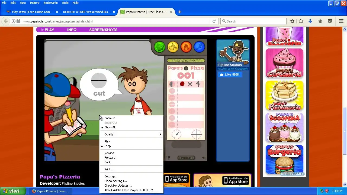Click the orange App Store badge
Image resolution: width=347 pixels, height=195 pixels.
click(x=176, y=179)
